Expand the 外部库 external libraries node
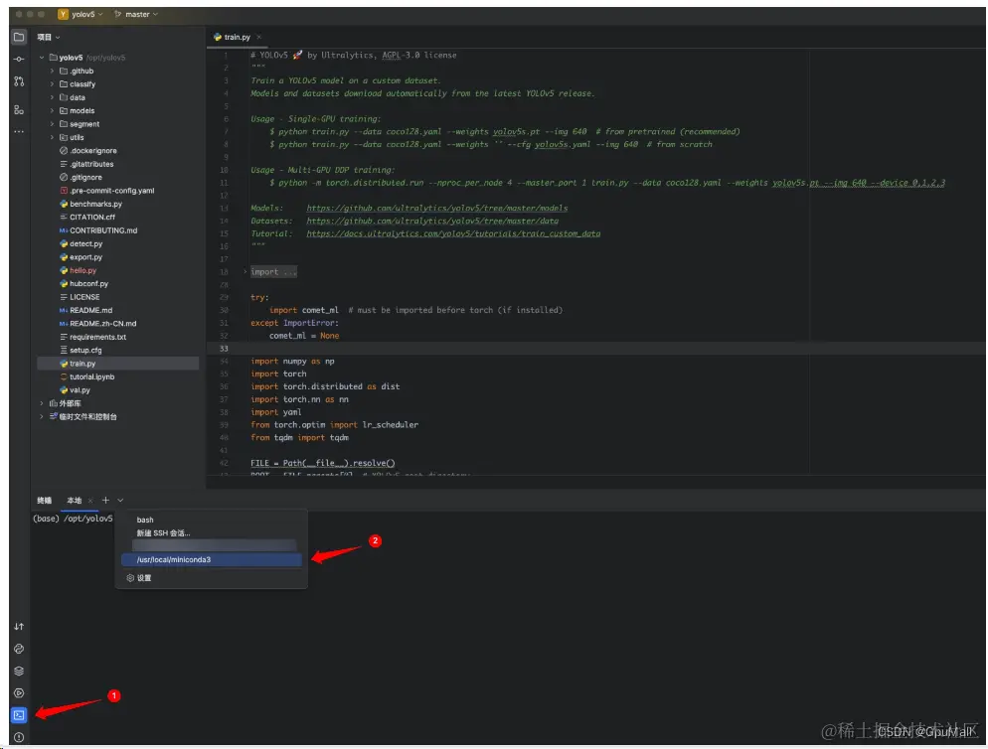Viewport: 988px width, 749px height. click(x=42, y=403)
